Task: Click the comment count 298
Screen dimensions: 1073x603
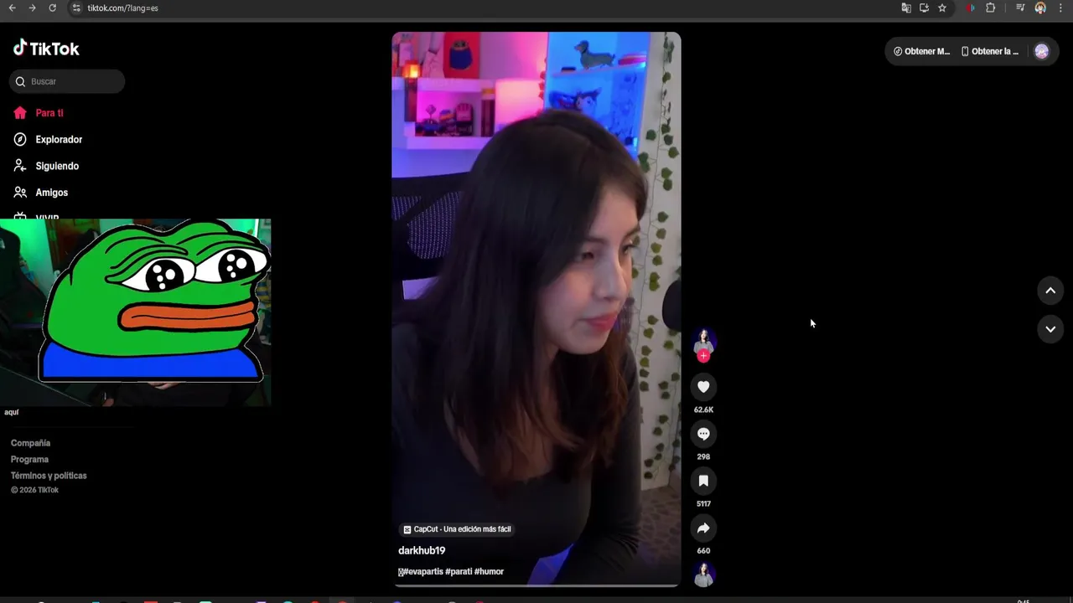Action: [703, 456]
